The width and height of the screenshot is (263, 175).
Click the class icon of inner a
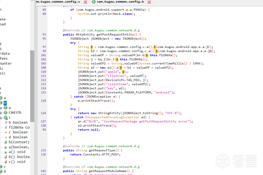click(6, 108)
